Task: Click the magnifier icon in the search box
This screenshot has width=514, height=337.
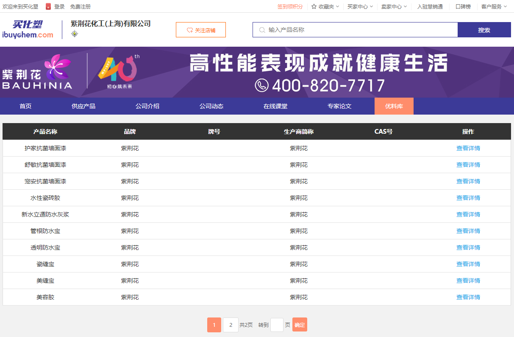Action: [x=262, y=30]
